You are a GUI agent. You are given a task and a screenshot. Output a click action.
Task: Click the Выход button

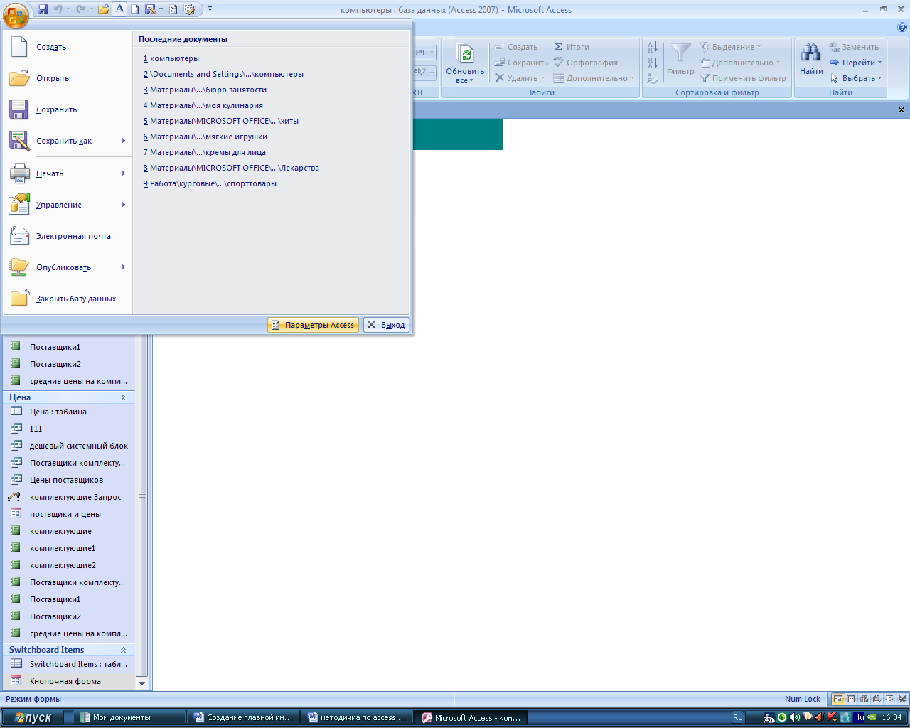386,325
